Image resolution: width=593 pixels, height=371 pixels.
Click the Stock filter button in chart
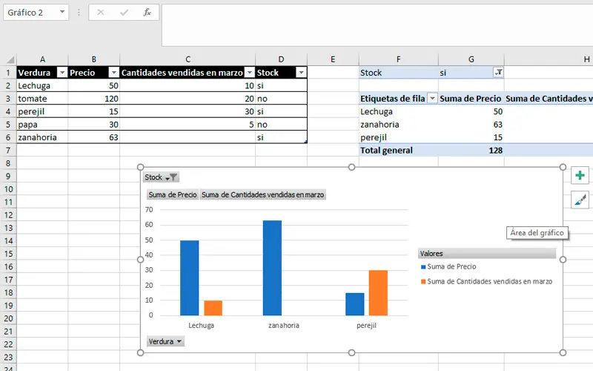click(x=161, y=177)
